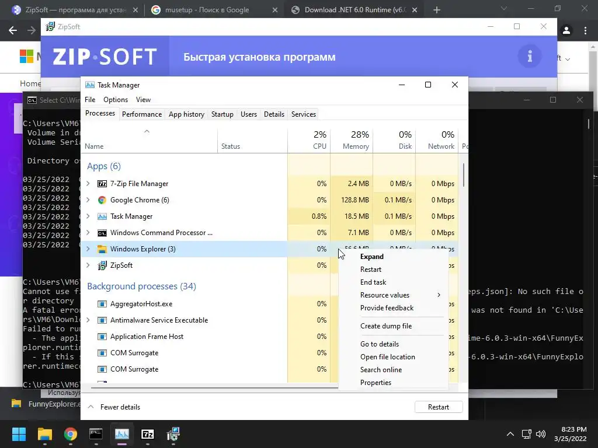Expand Antimalware Service Executable group
The width and height of the screenshot is (598, 448).
click(88, 320)
